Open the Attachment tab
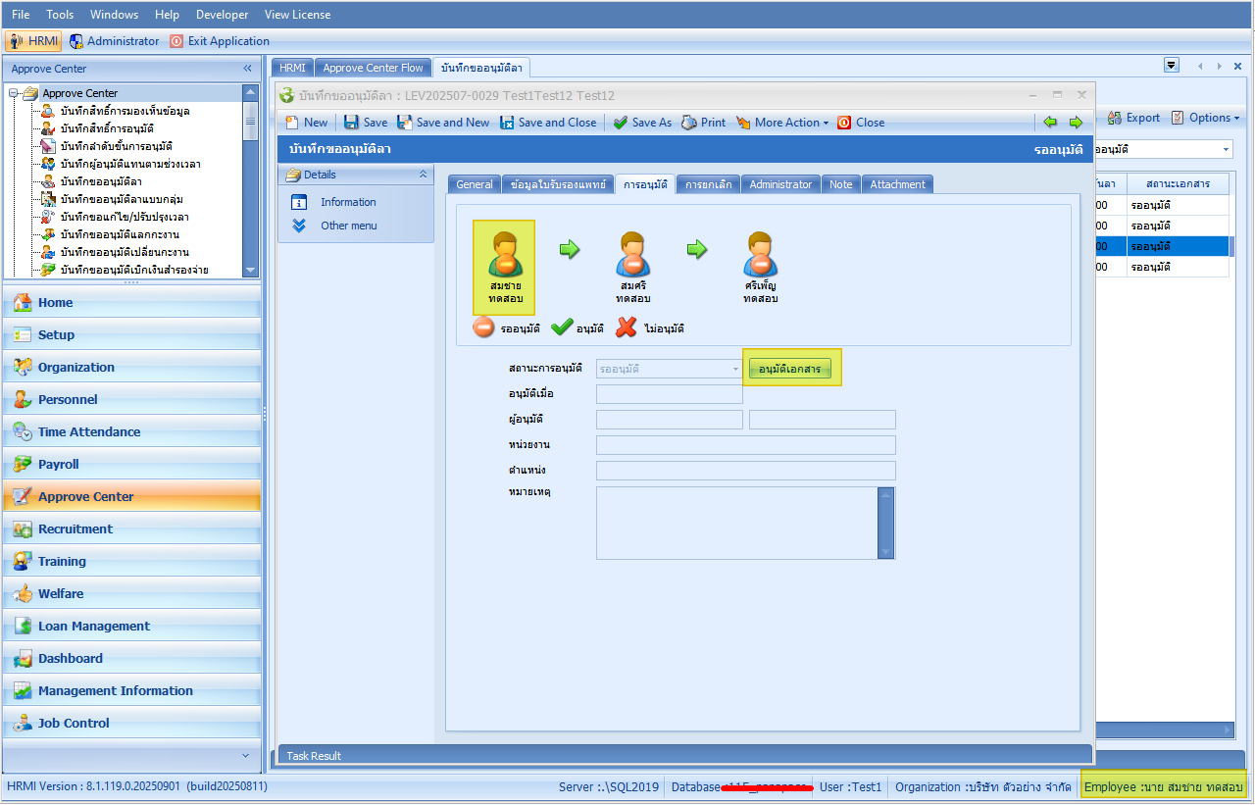 (897, 184)
